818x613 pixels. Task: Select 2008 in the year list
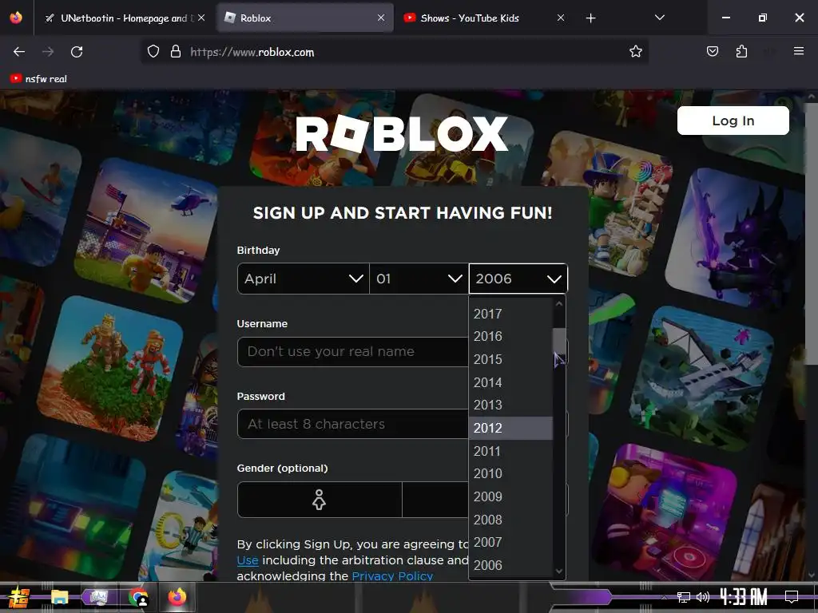[x=510, y=519]
